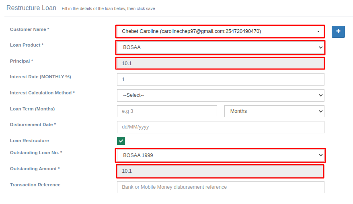Image resolution: width=353 pixels, height=204 pixels.
Task: Expand the Loan Product dropdown showing BOSAA
Action: coord(220,47)
